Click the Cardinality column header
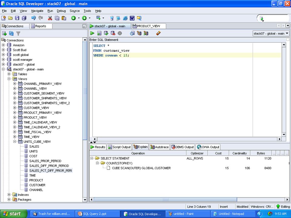This screenshot has width=291, height=218. click(x=239, y=153)
